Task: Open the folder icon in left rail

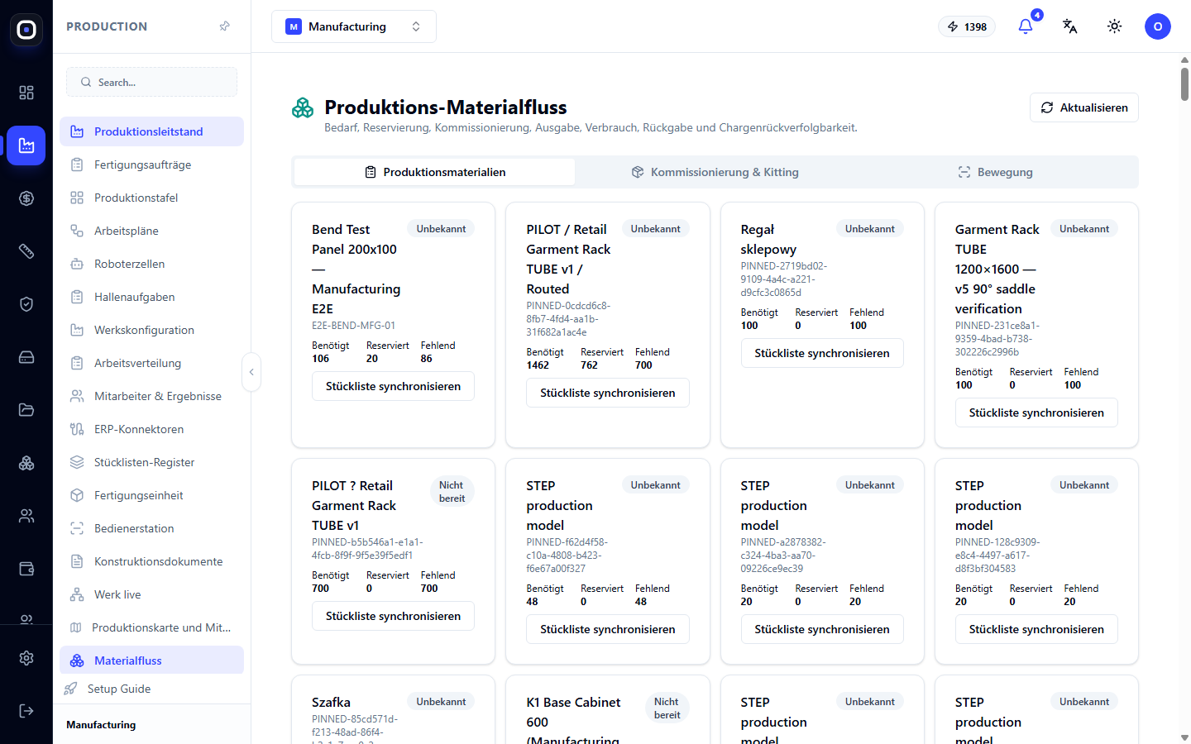Action: tap(26, 410)
